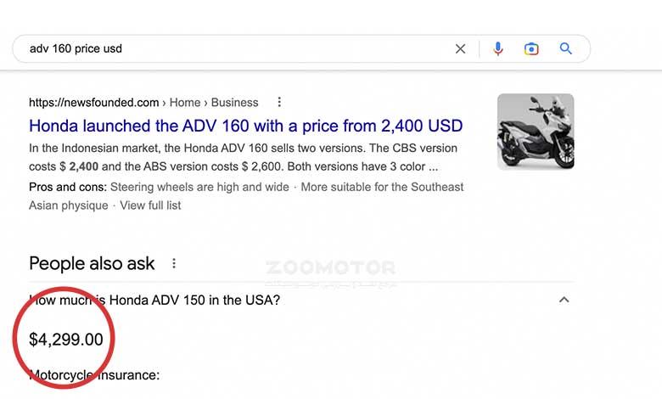Click 'View full list' link
Image resolution: width=662 pixels, height=399 pixels.
pos(150,205)
